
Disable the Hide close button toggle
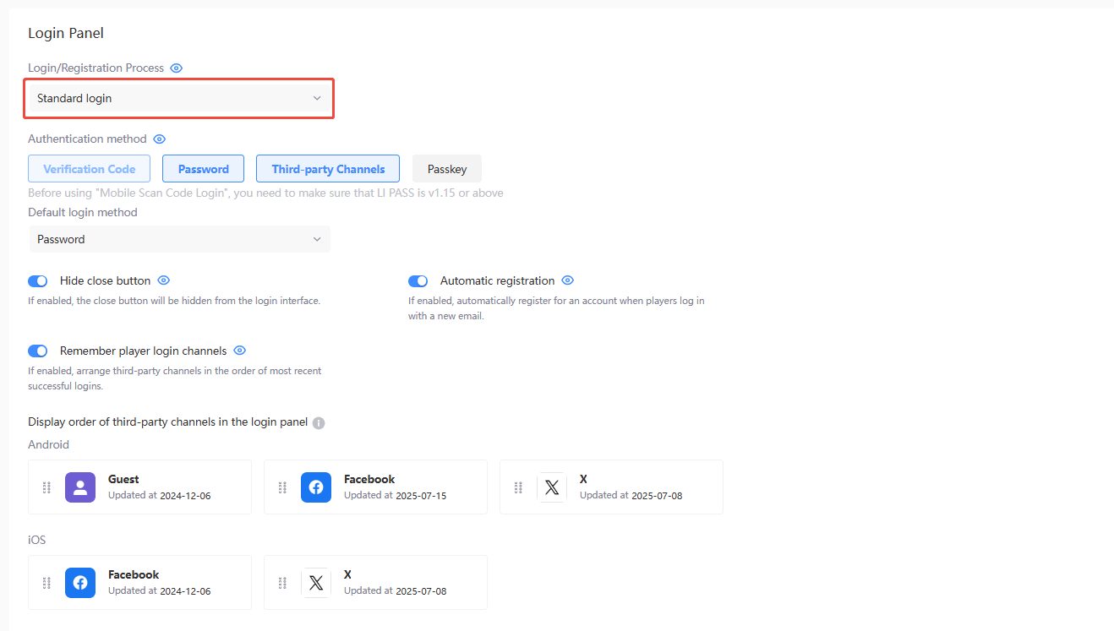point(37,280)
